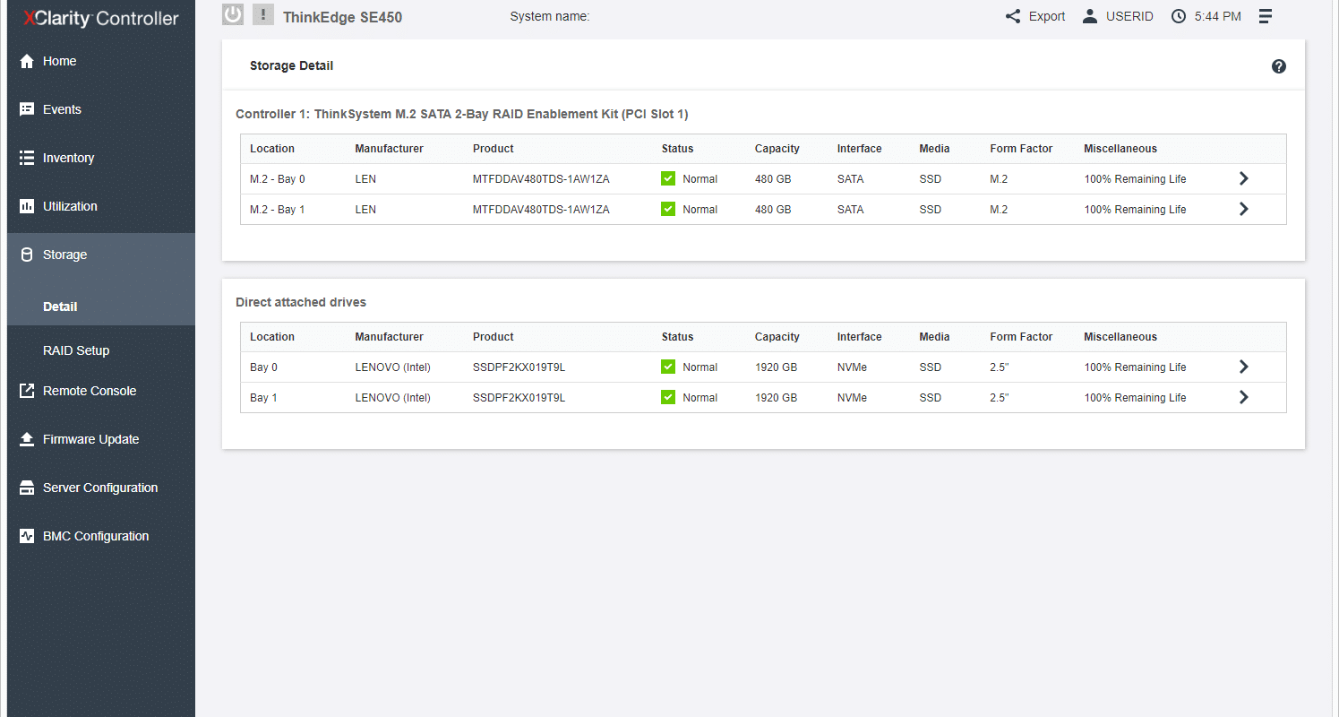1339x717 pixels.
Task: Click green status check for Bay 0 NVMe drive
Action: coord(668,367)
